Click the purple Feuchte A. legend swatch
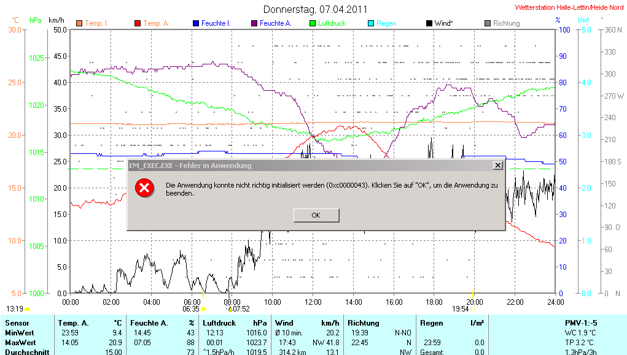Screen dimensions: 627x355 click(254, 23)
